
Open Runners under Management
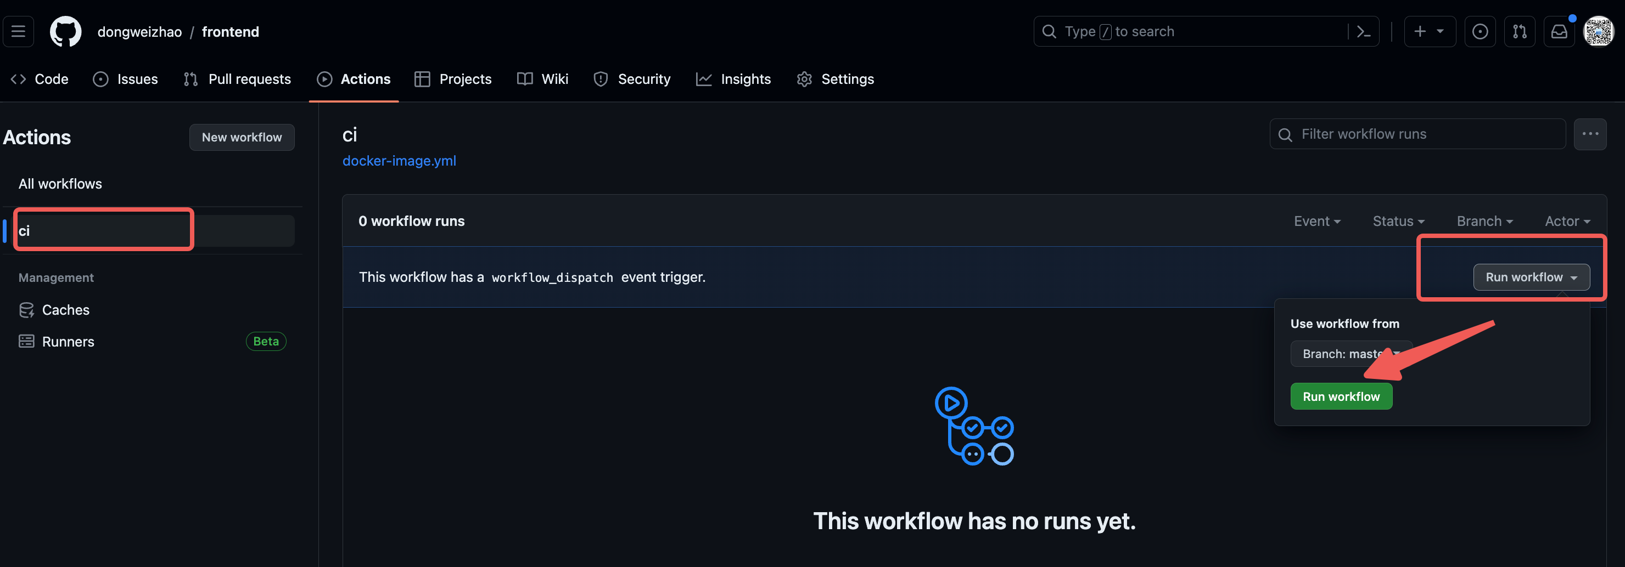pos(68,342)
